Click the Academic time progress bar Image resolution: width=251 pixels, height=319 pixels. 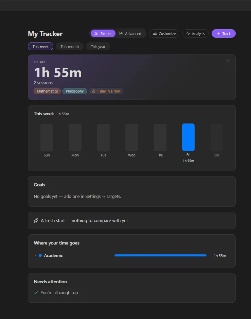(x=160, y=255)
